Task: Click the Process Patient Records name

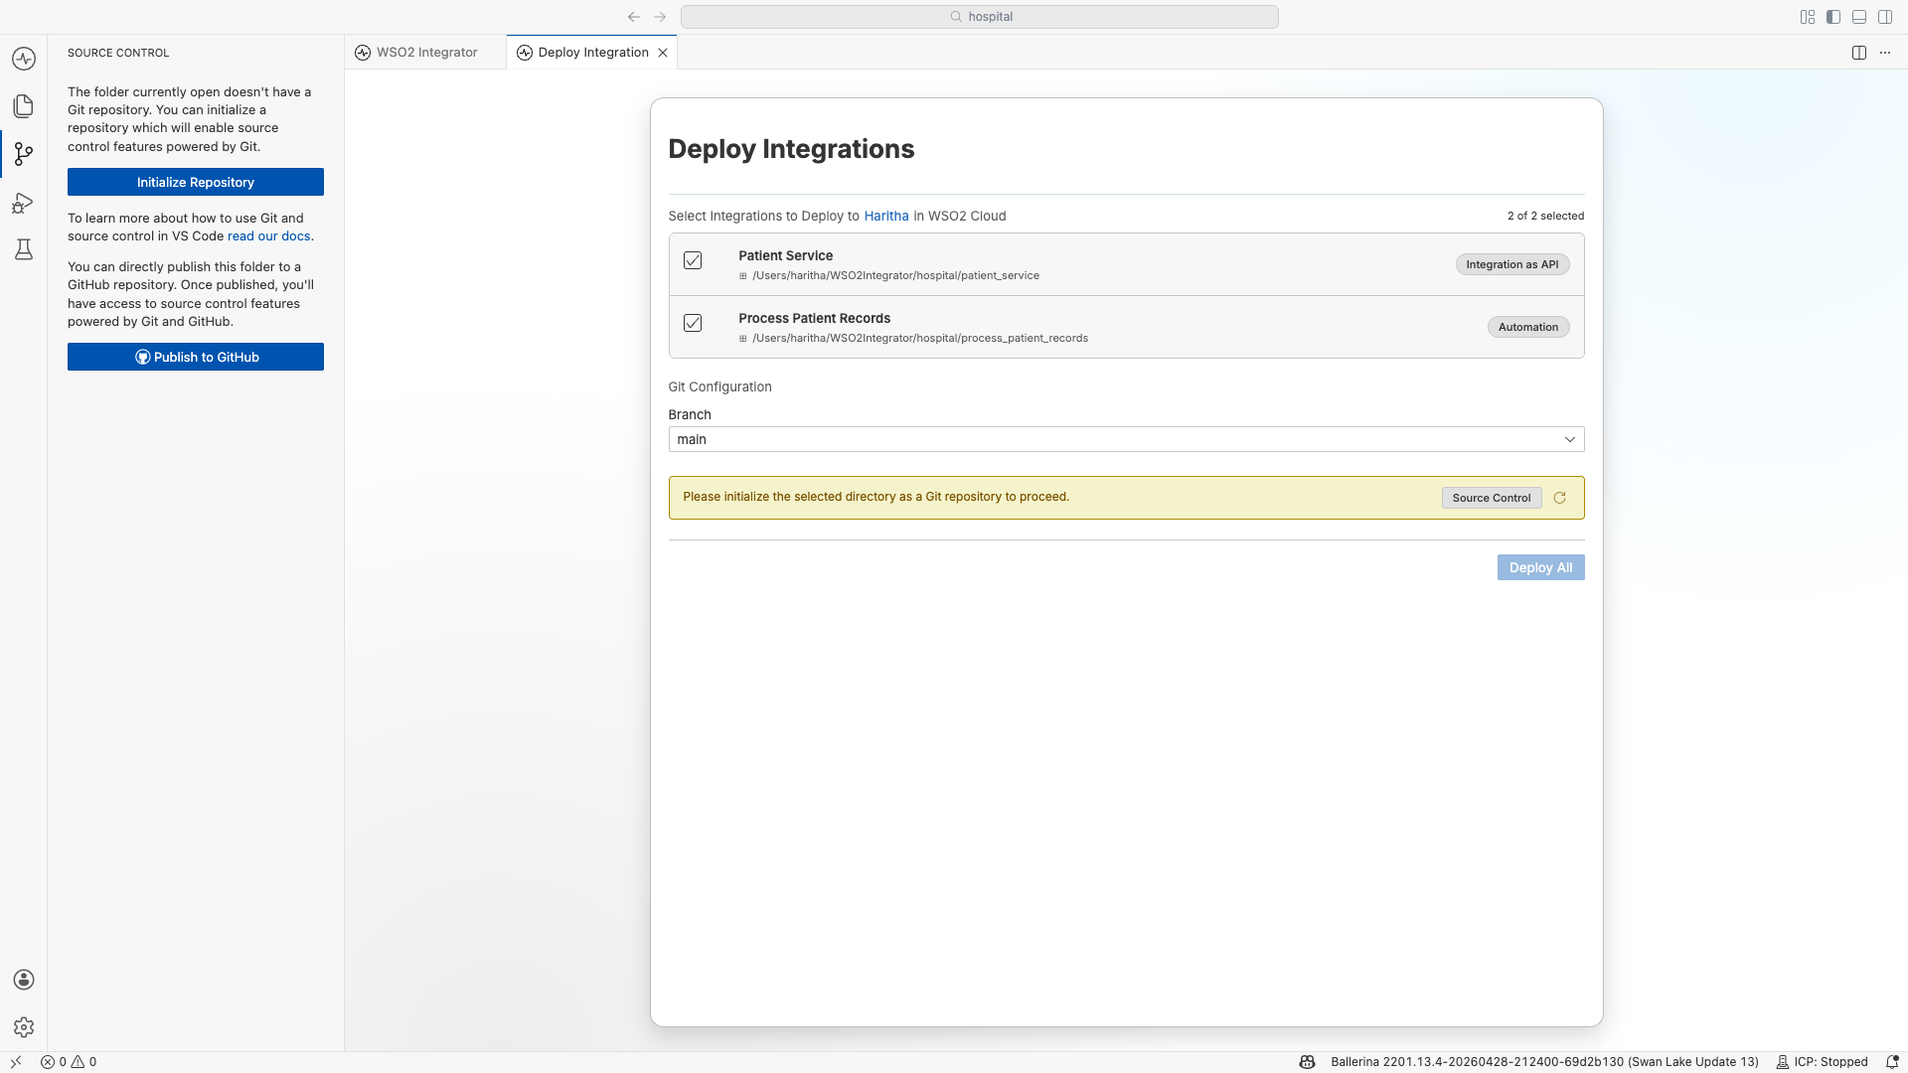Action: [814, 318]
